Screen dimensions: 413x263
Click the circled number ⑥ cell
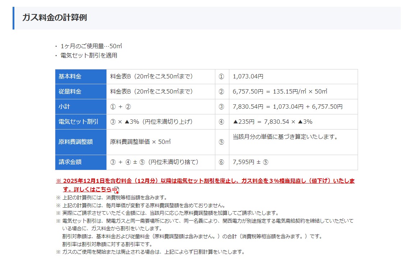(221, 162)
